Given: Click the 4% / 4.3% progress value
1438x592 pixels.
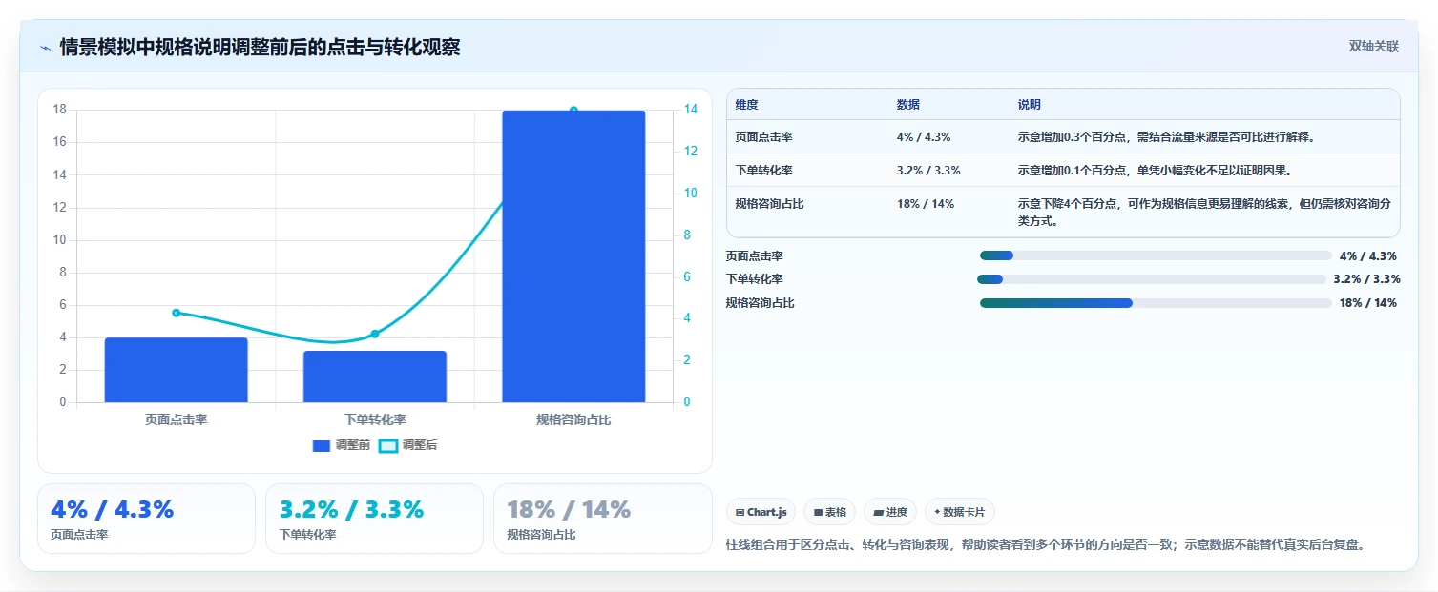Looking at the screenshot, I should point(1368,256).
